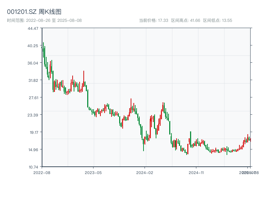Select the 时间范围 date range text
Screen dimensions: 278x208
[x=44, y=20]
